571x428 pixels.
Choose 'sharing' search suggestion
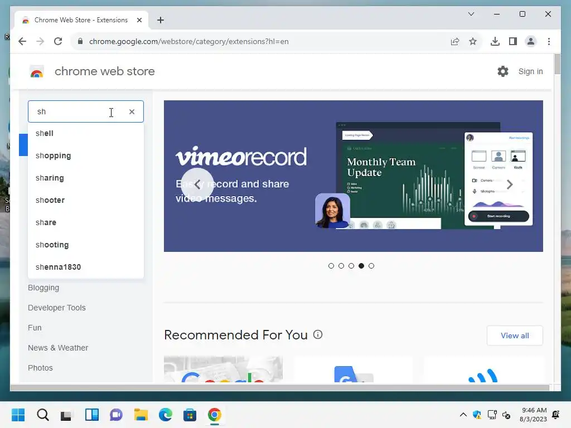86,178
